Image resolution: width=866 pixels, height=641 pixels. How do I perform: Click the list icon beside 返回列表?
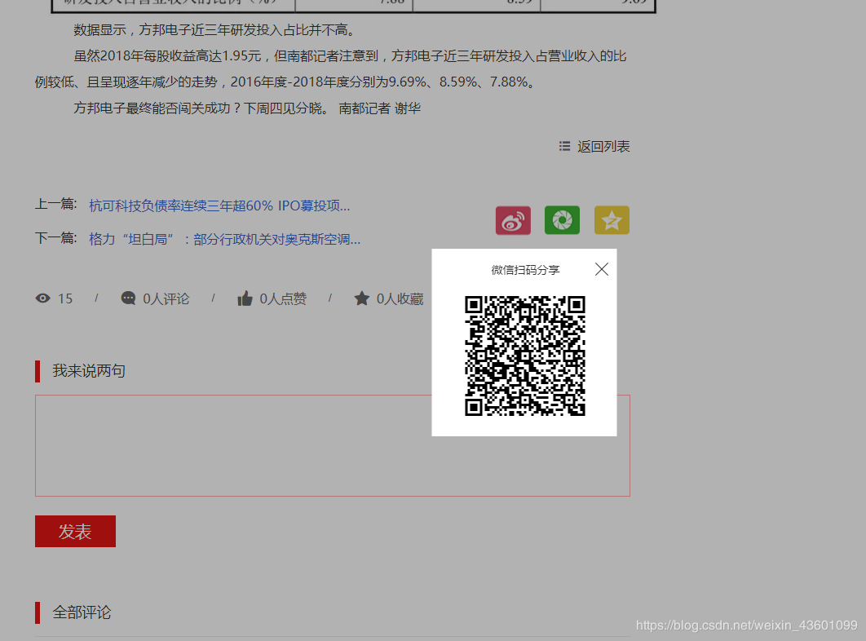564,146
